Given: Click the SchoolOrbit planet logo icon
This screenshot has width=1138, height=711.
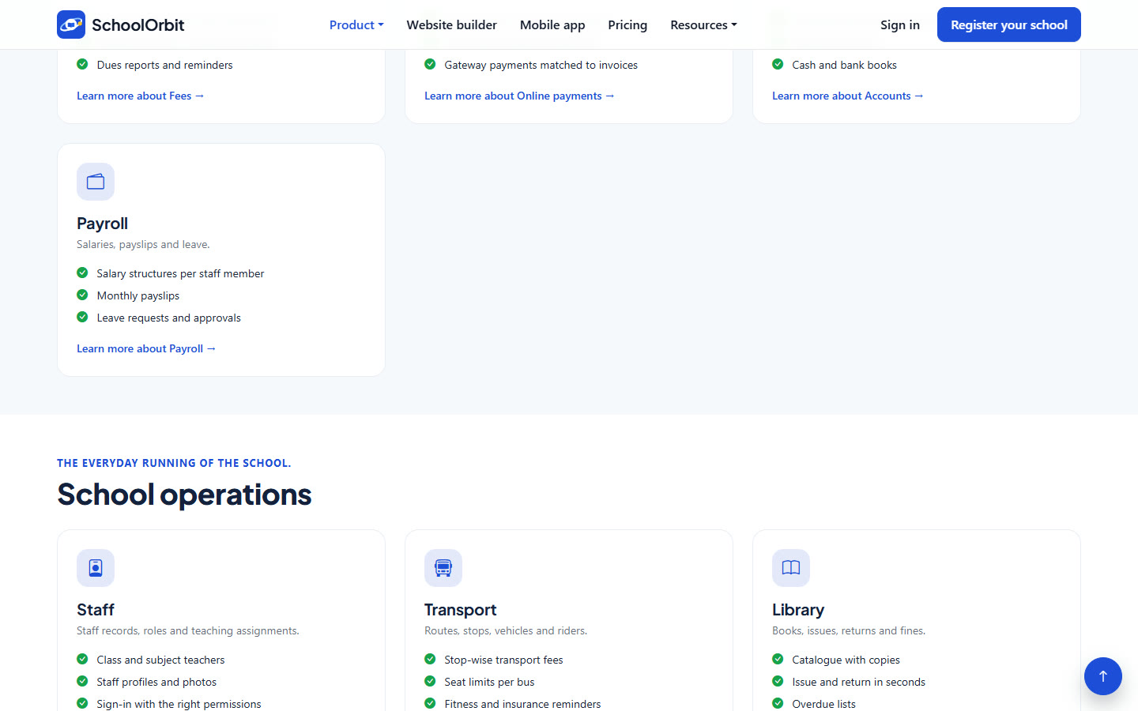Looking at the screenshot, I should coord(71,24).
